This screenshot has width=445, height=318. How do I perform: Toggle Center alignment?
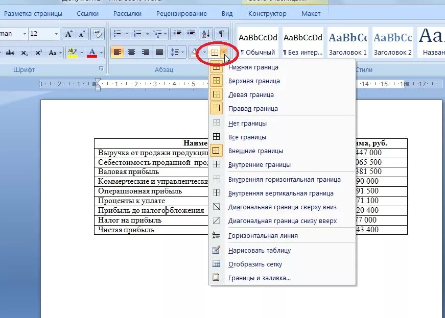pyautogui.click(x=131, y=52)
